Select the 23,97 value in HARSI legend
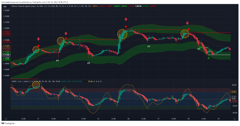The image size is (240, 126). tap(69, 81)
